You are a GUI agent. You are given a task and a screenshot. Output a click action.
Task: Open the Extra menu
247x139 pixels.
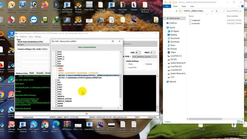tap(31, 37)
